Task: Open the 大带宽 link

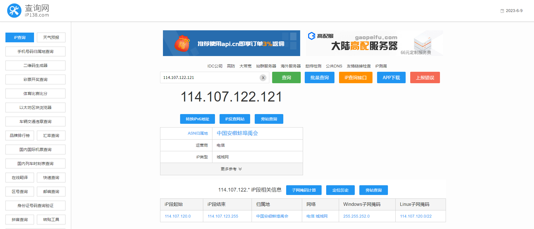Action: tap(246, 66)
